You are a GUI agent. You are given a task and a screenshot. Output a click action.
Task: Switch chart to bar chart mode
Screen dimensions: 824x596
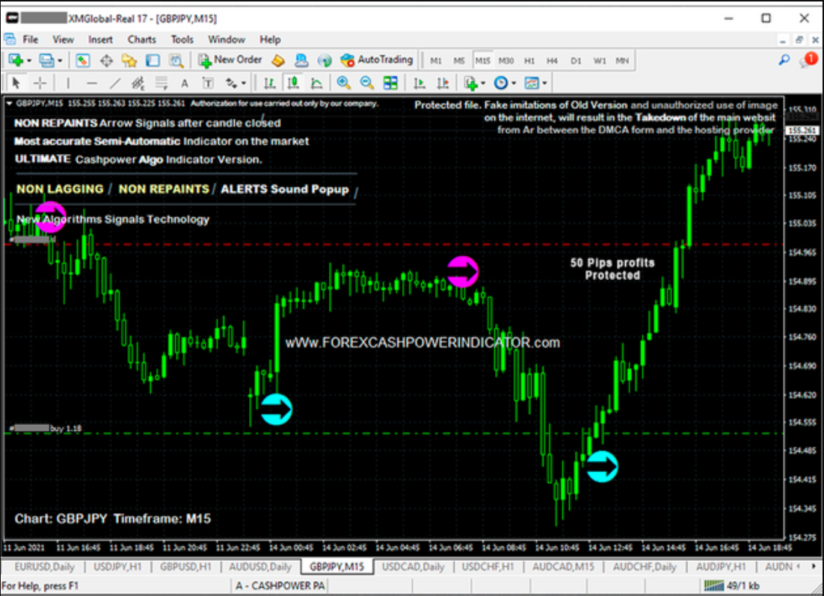click(x=270, y=83)
